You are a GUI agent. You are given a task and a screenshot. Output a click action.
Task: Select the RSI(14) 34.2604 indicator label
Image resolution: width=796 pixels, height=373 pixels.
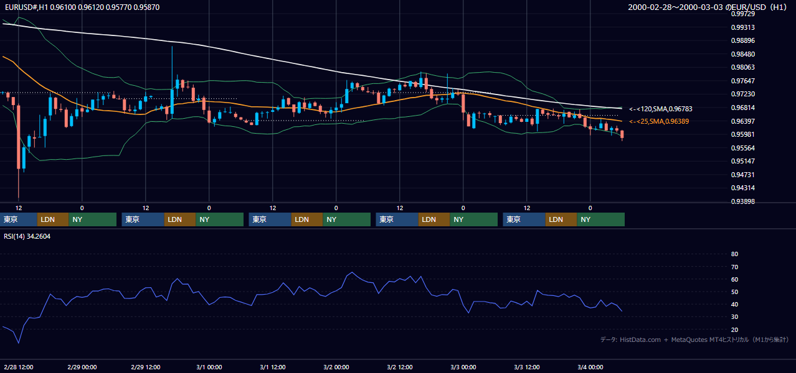27,236
